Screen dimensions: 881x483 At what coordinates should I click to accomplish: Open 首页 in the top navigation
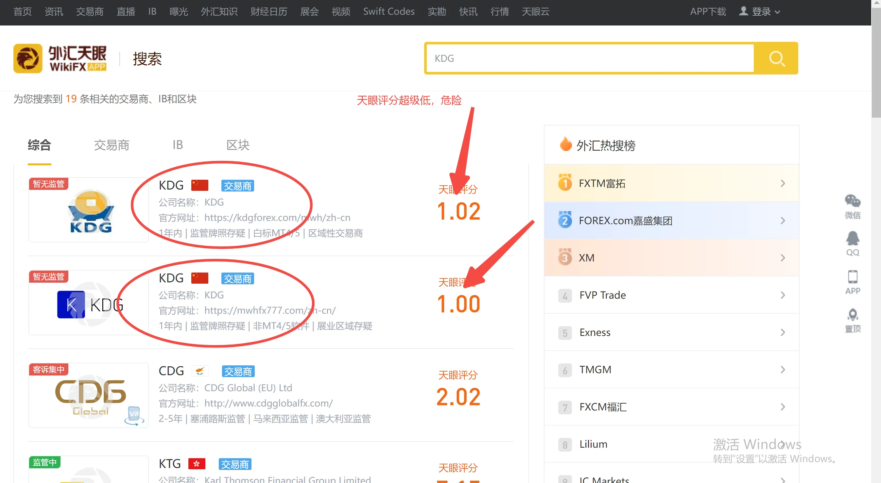[23, 11]
